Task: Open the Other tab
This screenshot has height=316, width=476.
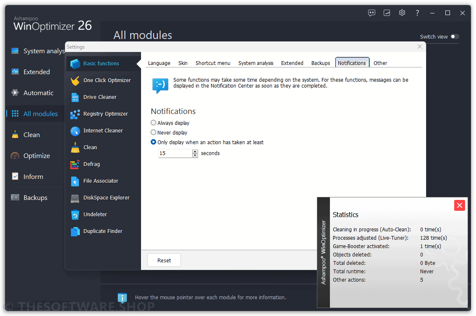Action: 380,63
